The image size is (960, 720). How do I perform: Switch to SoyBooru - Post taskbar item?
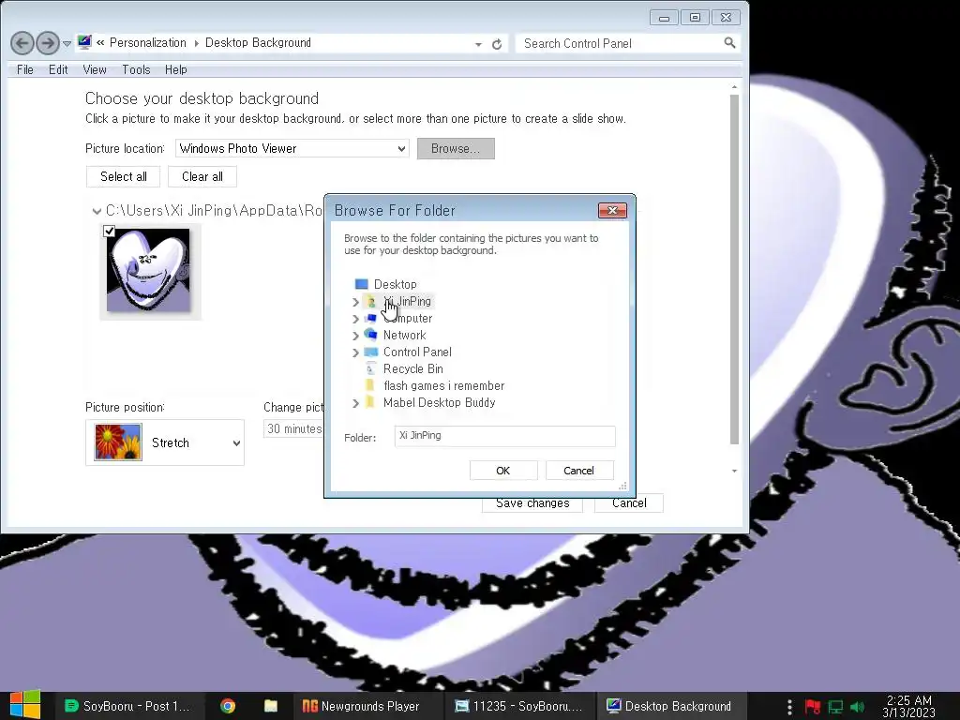tap(127, 706)
